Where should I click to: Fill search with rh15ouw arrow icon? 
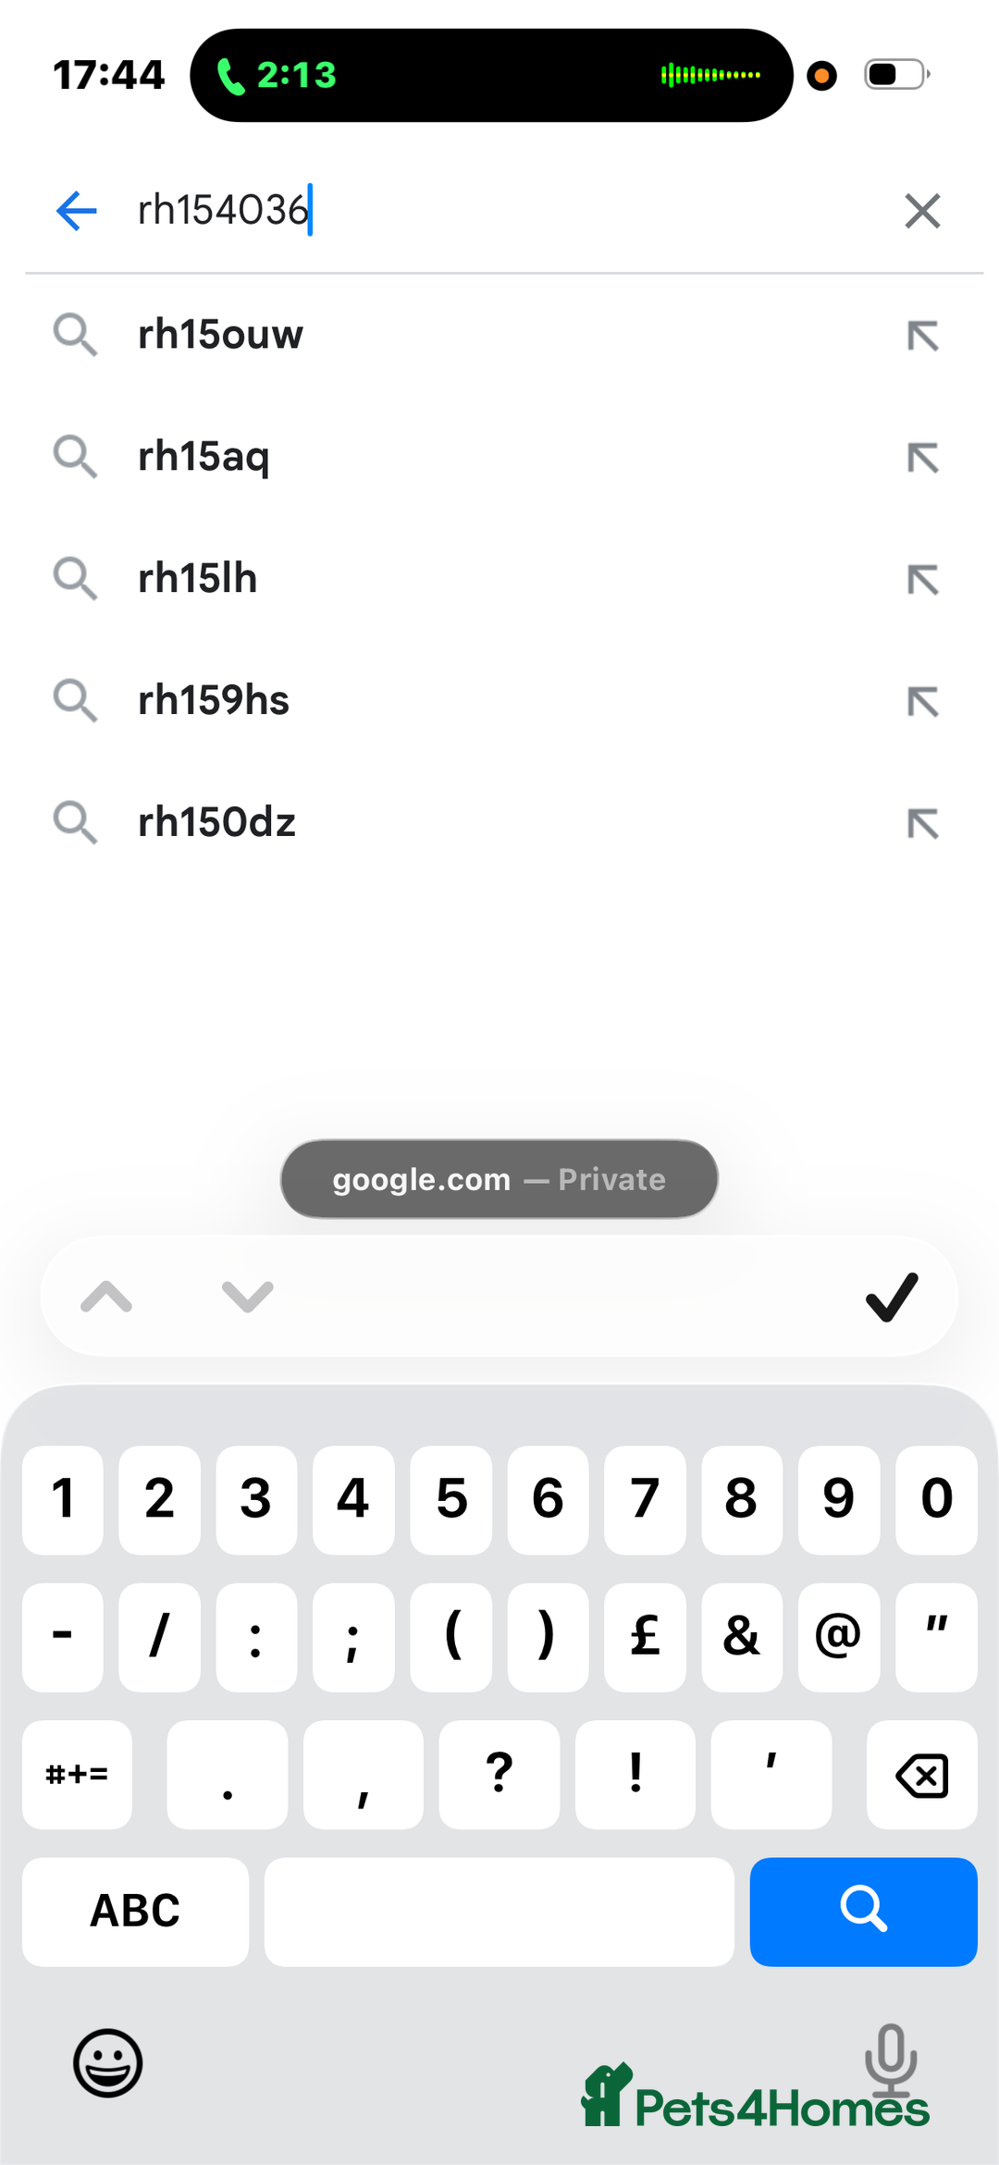tap(922, 336)
